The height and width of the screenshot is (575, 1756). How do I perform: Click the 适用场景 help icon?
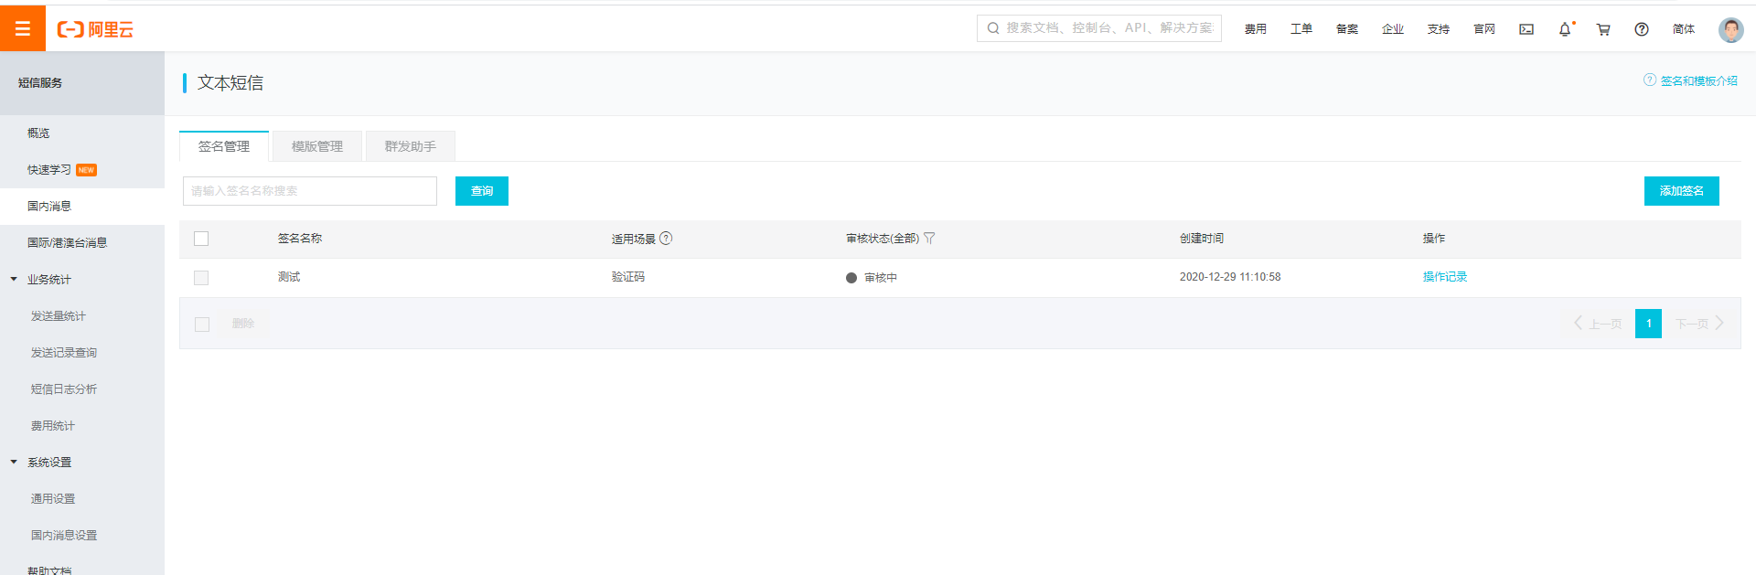click(x=666, y=239)
